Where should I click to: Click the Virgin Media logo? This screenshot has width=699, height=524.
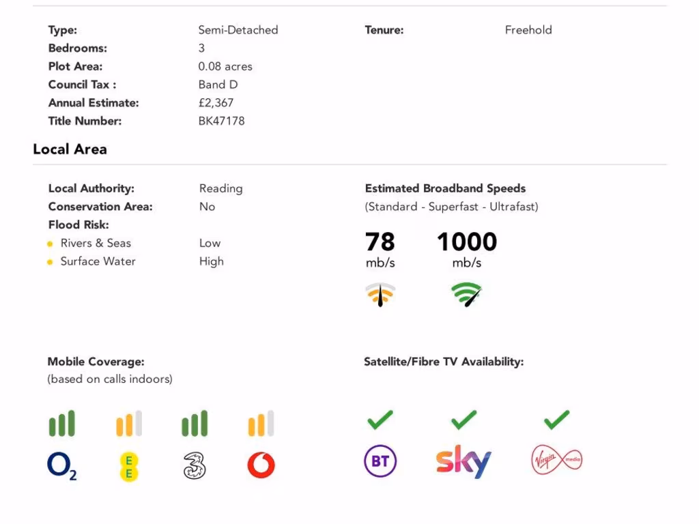pyautogui.click(x=556, y=462)
